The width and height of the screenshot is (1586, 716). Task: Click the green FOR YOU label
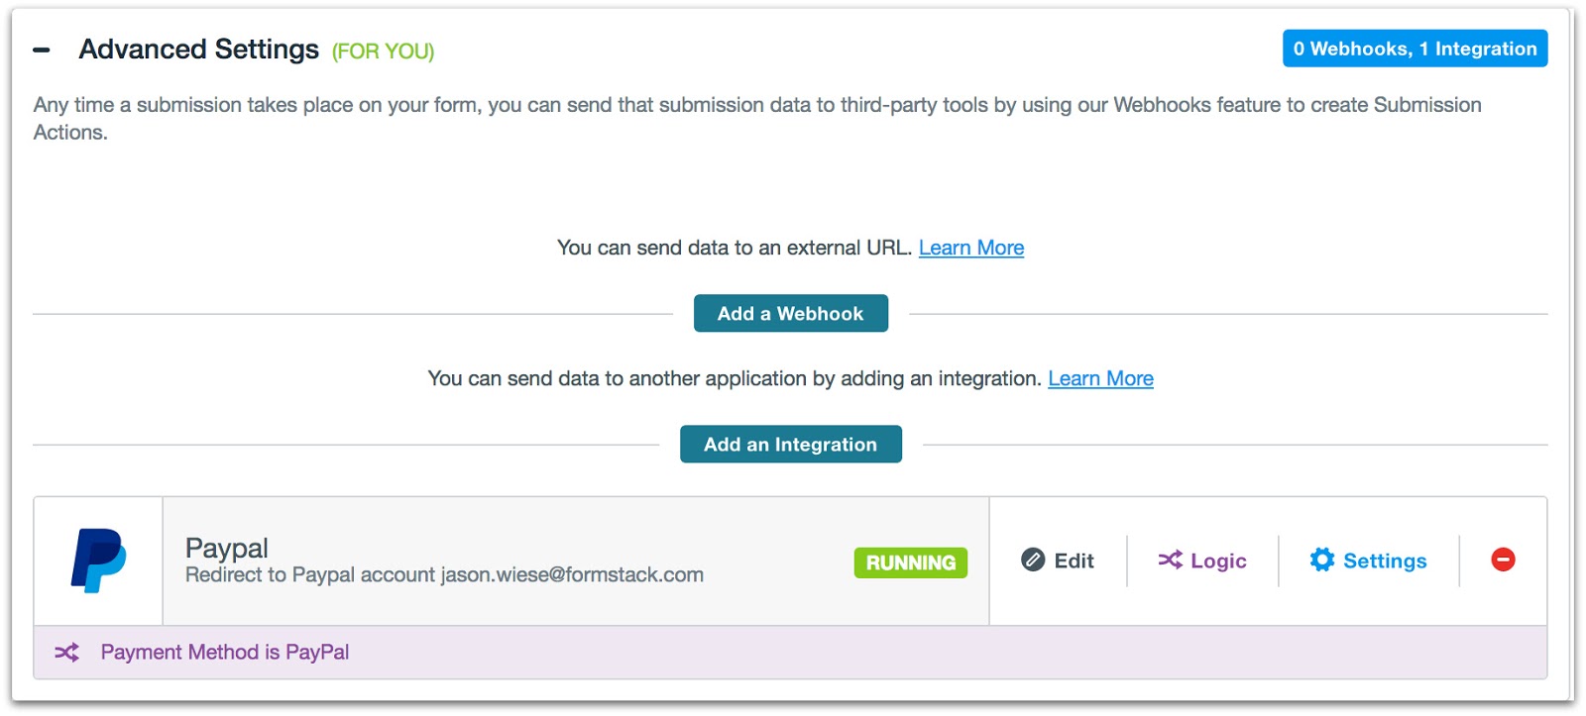pos(383,51)
